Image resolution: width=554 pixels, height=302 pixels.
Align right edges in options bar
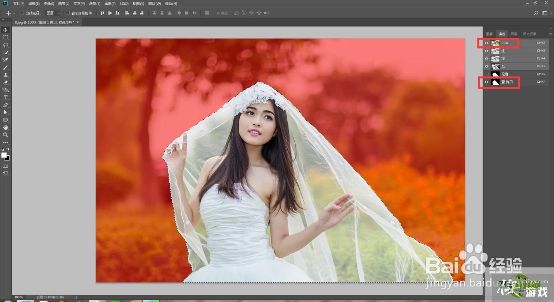(x=142, y=13)
